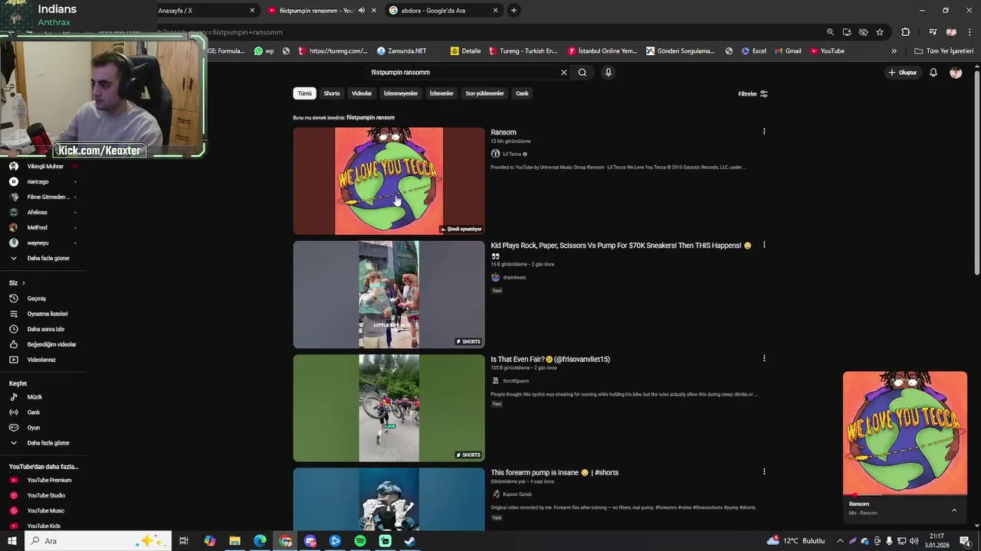Viewport: 981px width, 551px height.
Task: Open the Vikingli Muhtar subscription
Action: click(44, 166)
